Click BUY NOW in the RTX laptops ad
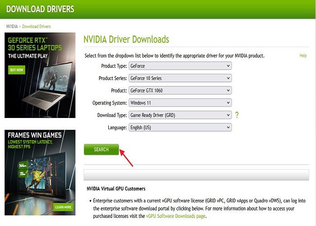 pyautogui.click(x=17, y=70)
